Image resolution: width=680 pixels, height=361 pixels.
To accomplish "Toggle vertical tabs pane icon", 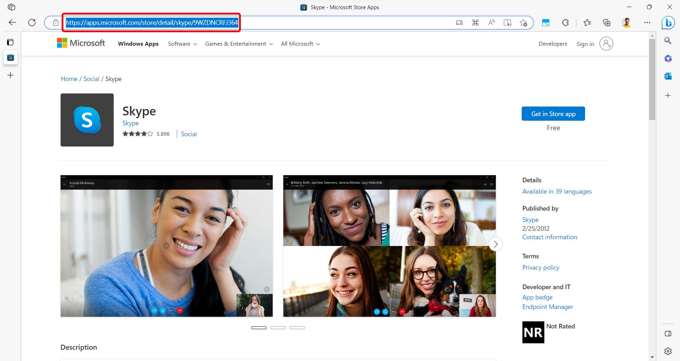I will 10,42.
